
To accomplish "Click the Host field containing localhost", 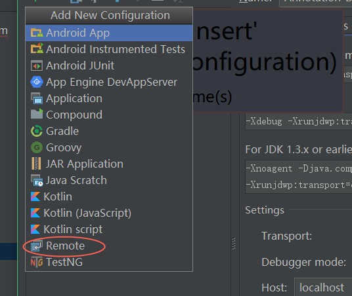I will click(x=323, y=287).
